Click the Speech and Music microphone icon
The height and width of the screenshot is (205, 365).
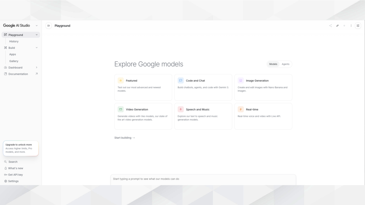click(181, 109)
